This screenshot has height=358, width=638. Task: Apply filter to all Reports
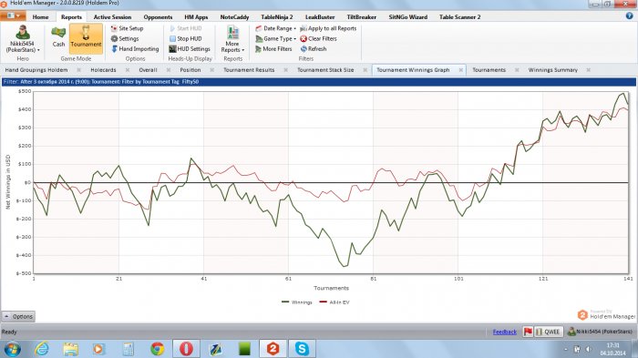coord(328,28)
